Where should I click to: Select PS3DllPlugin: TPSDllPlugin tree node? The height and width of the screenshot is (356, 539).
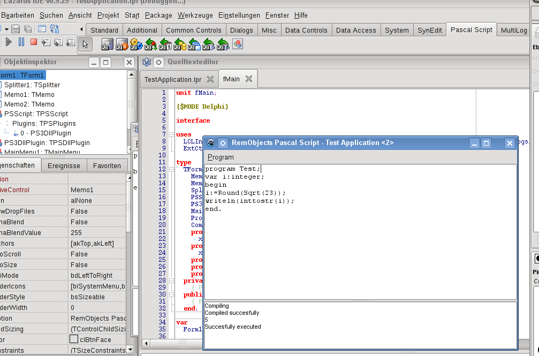(x=47, y=143)
